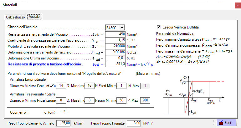Screen dimensions: 241x128
Task: Click the 'Classe dell'Acciaio' label
Action: (23, 27)
